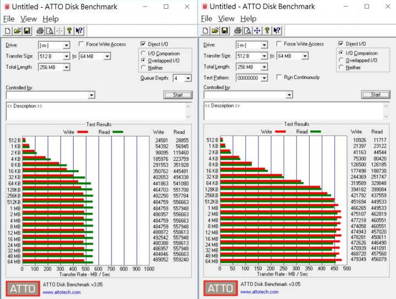Click Description text box in left window

[x=96, y=111]
